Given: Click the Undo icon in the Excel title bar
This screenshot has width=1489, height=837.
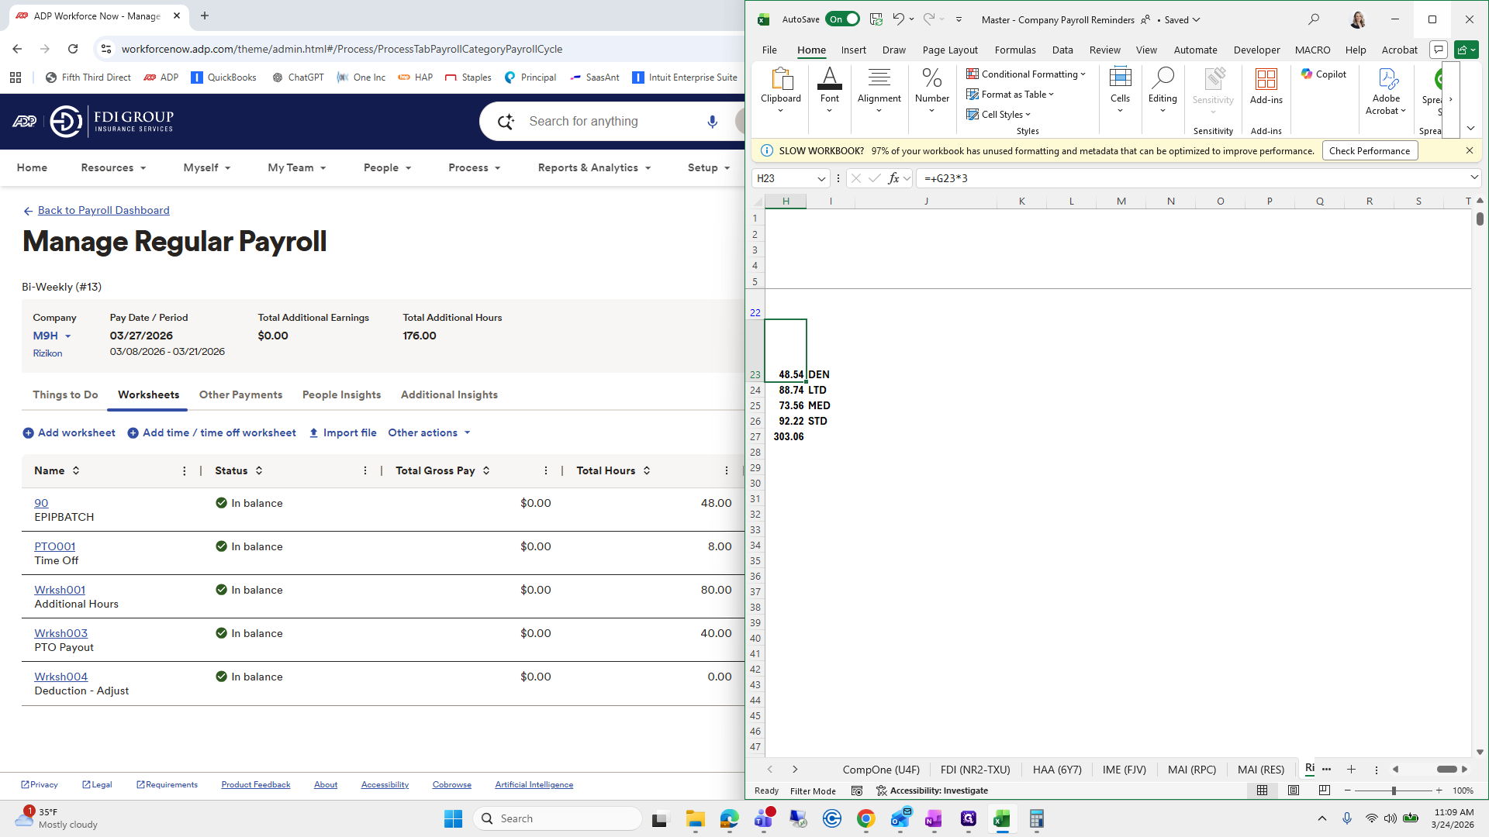Looking at the screenshot, I should coord(898,19).
